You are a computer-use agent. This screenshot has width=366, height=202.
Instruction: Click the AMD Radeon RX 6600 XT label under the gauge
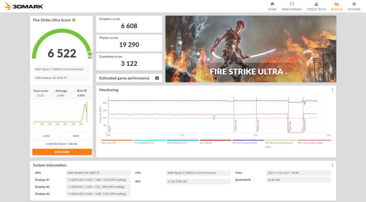[61, 78]
